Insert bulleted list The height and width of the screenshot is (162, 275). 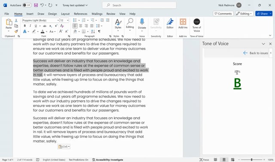[x=75, y=20]
